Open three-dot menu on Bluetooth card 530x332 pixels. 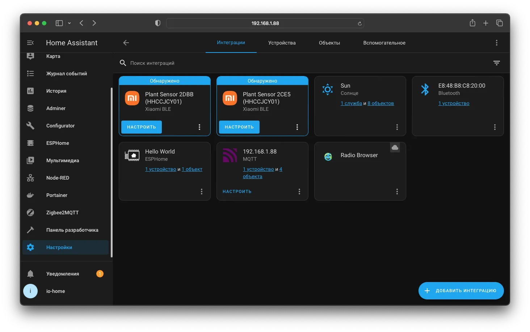coord(495,127)
